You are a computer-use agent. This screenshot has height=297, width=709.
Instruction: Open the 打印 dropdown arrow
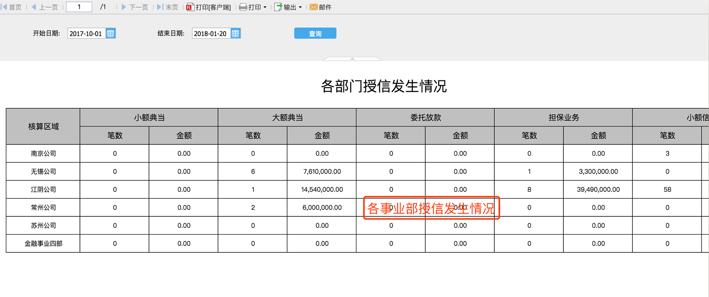tap(265, 7)
